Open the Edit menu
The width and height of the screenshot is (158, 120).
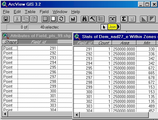(x=17, y=12)
